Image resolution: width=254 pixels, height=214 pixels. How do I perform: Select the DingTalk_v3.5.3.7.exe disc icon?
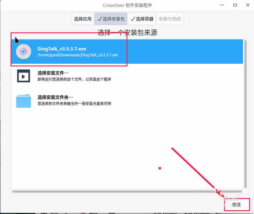24,52
